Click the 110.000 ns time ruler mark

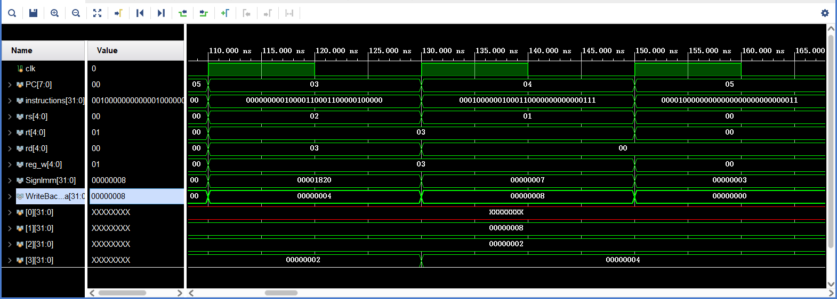coord(230,51)
